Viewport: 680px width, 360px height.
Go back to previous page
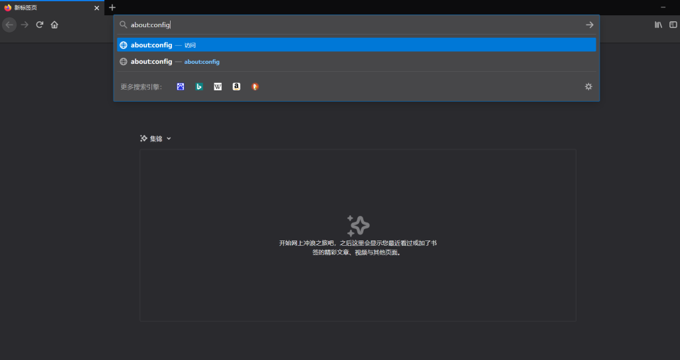pyautogui.click(x=9, y=25)
